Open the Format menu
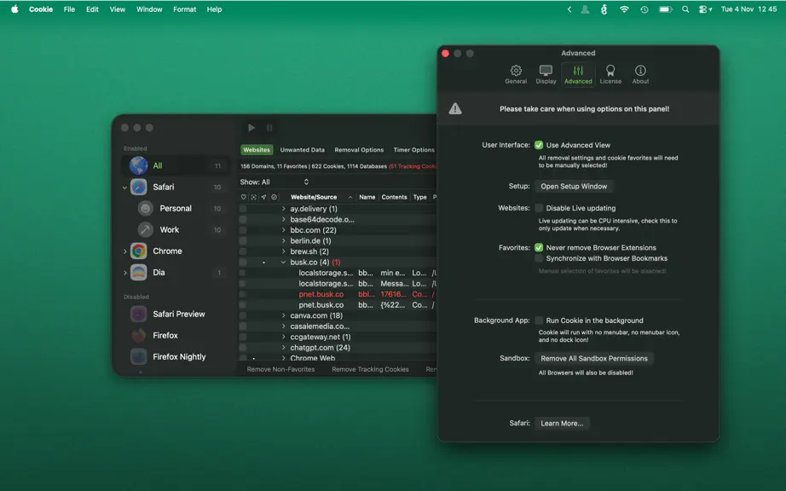Viewport: 786px width, 491px height. pyautogui.click(x=184, y=9)
